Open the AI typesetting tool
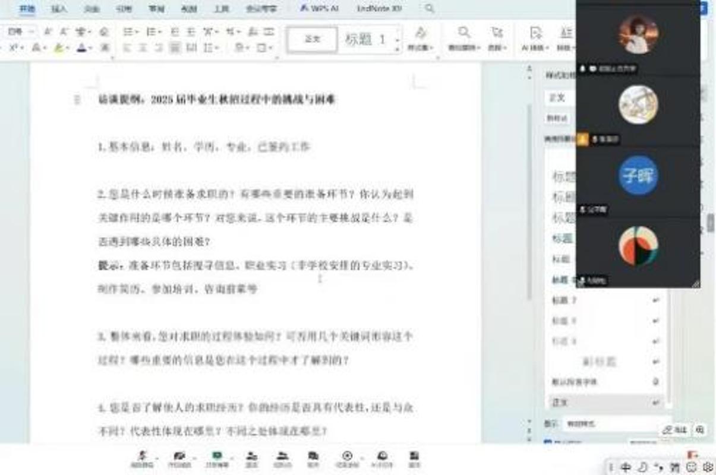Screen dimensions: 716x475 [535, 37]
